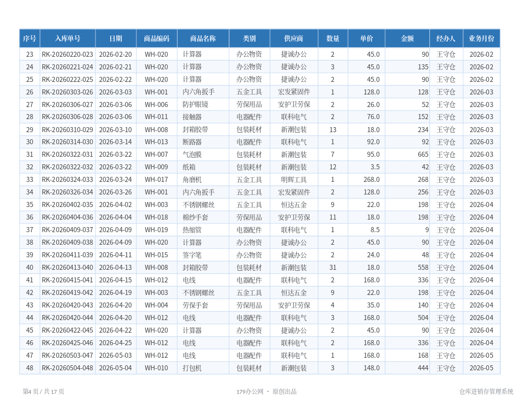Click 仓库进销存管理系统 footer label
Screen dimensions: 531x410
[x=486, y=391]
